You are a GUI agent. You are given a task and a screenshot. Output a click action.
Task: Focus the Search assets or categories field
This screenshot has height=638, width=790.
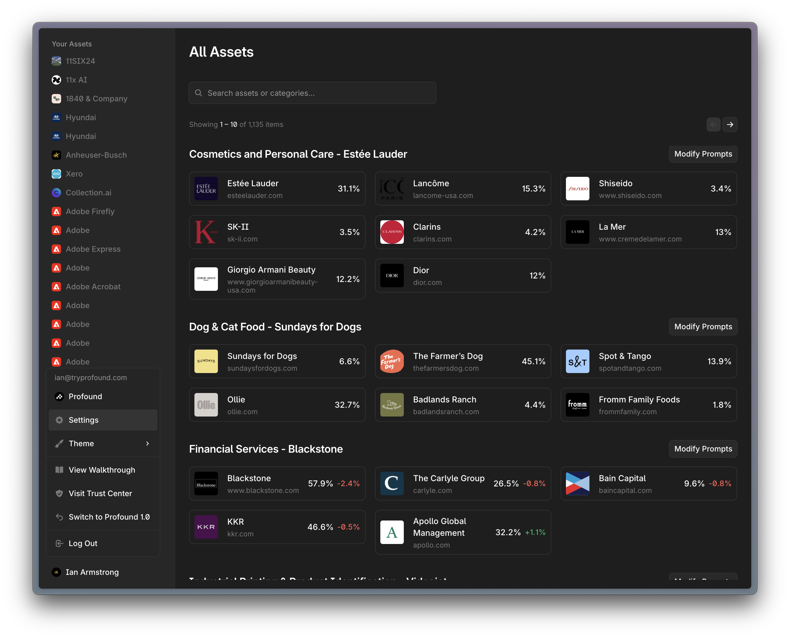pyautogui.click(x=312, y=93)
